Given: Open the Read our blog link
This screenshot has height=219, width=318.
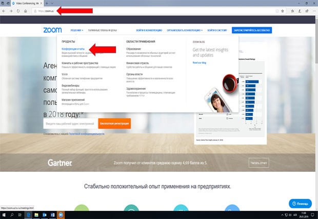Looking at the screenshot, I should pos(200,63).
